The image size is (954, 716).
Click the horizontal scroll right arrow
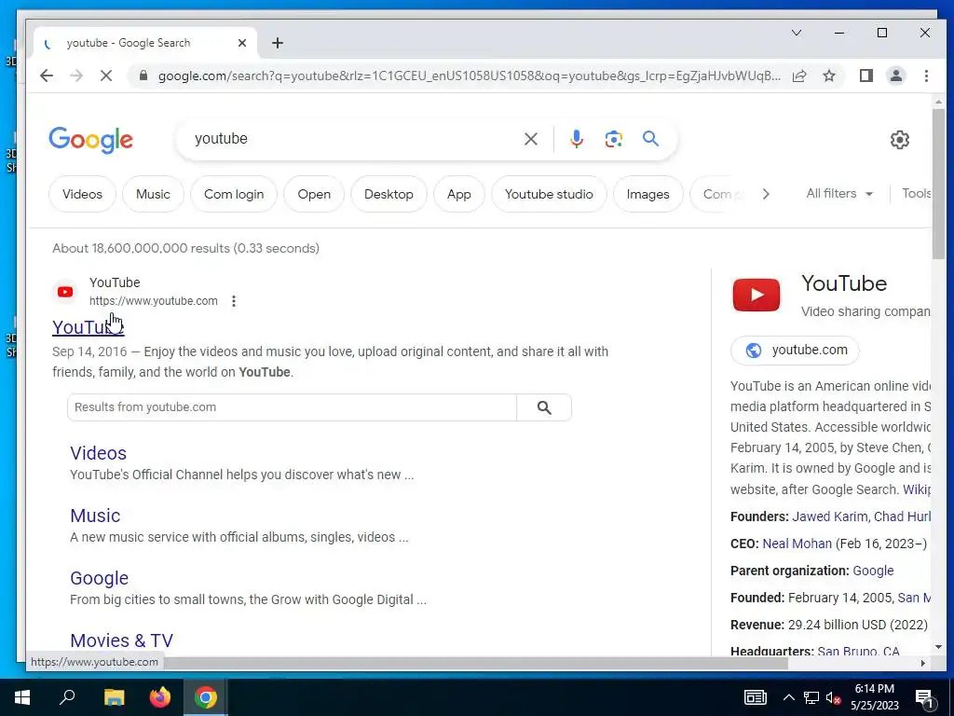(923, 663)
